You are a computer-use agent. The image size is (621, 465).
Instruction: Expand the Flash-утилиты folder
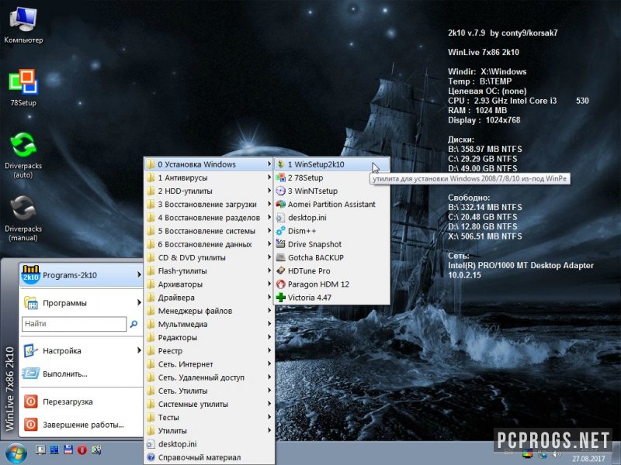[x=209, y=270]
